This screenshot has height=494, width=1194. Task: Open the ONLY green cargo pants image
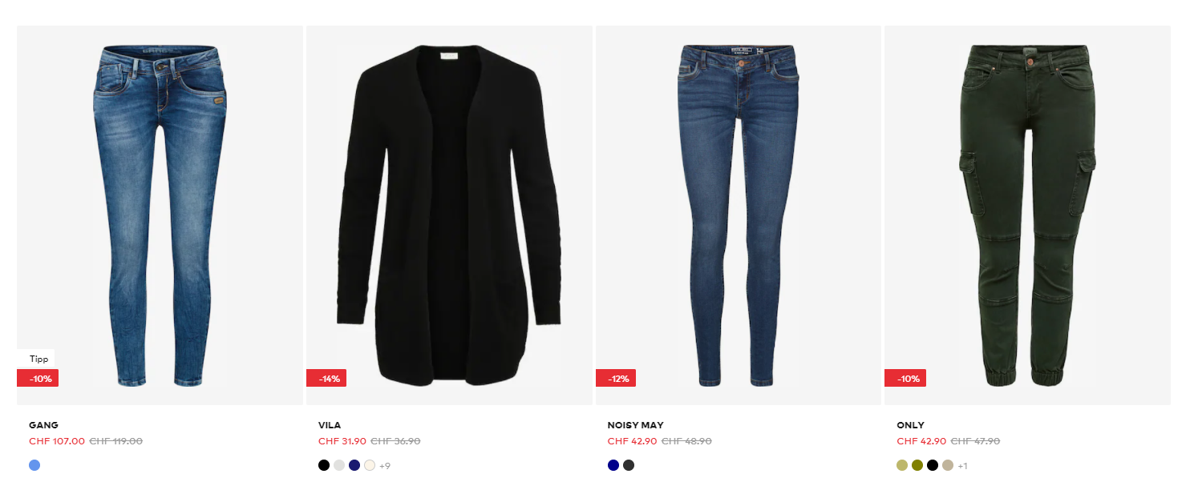[x=1027, y=215]
